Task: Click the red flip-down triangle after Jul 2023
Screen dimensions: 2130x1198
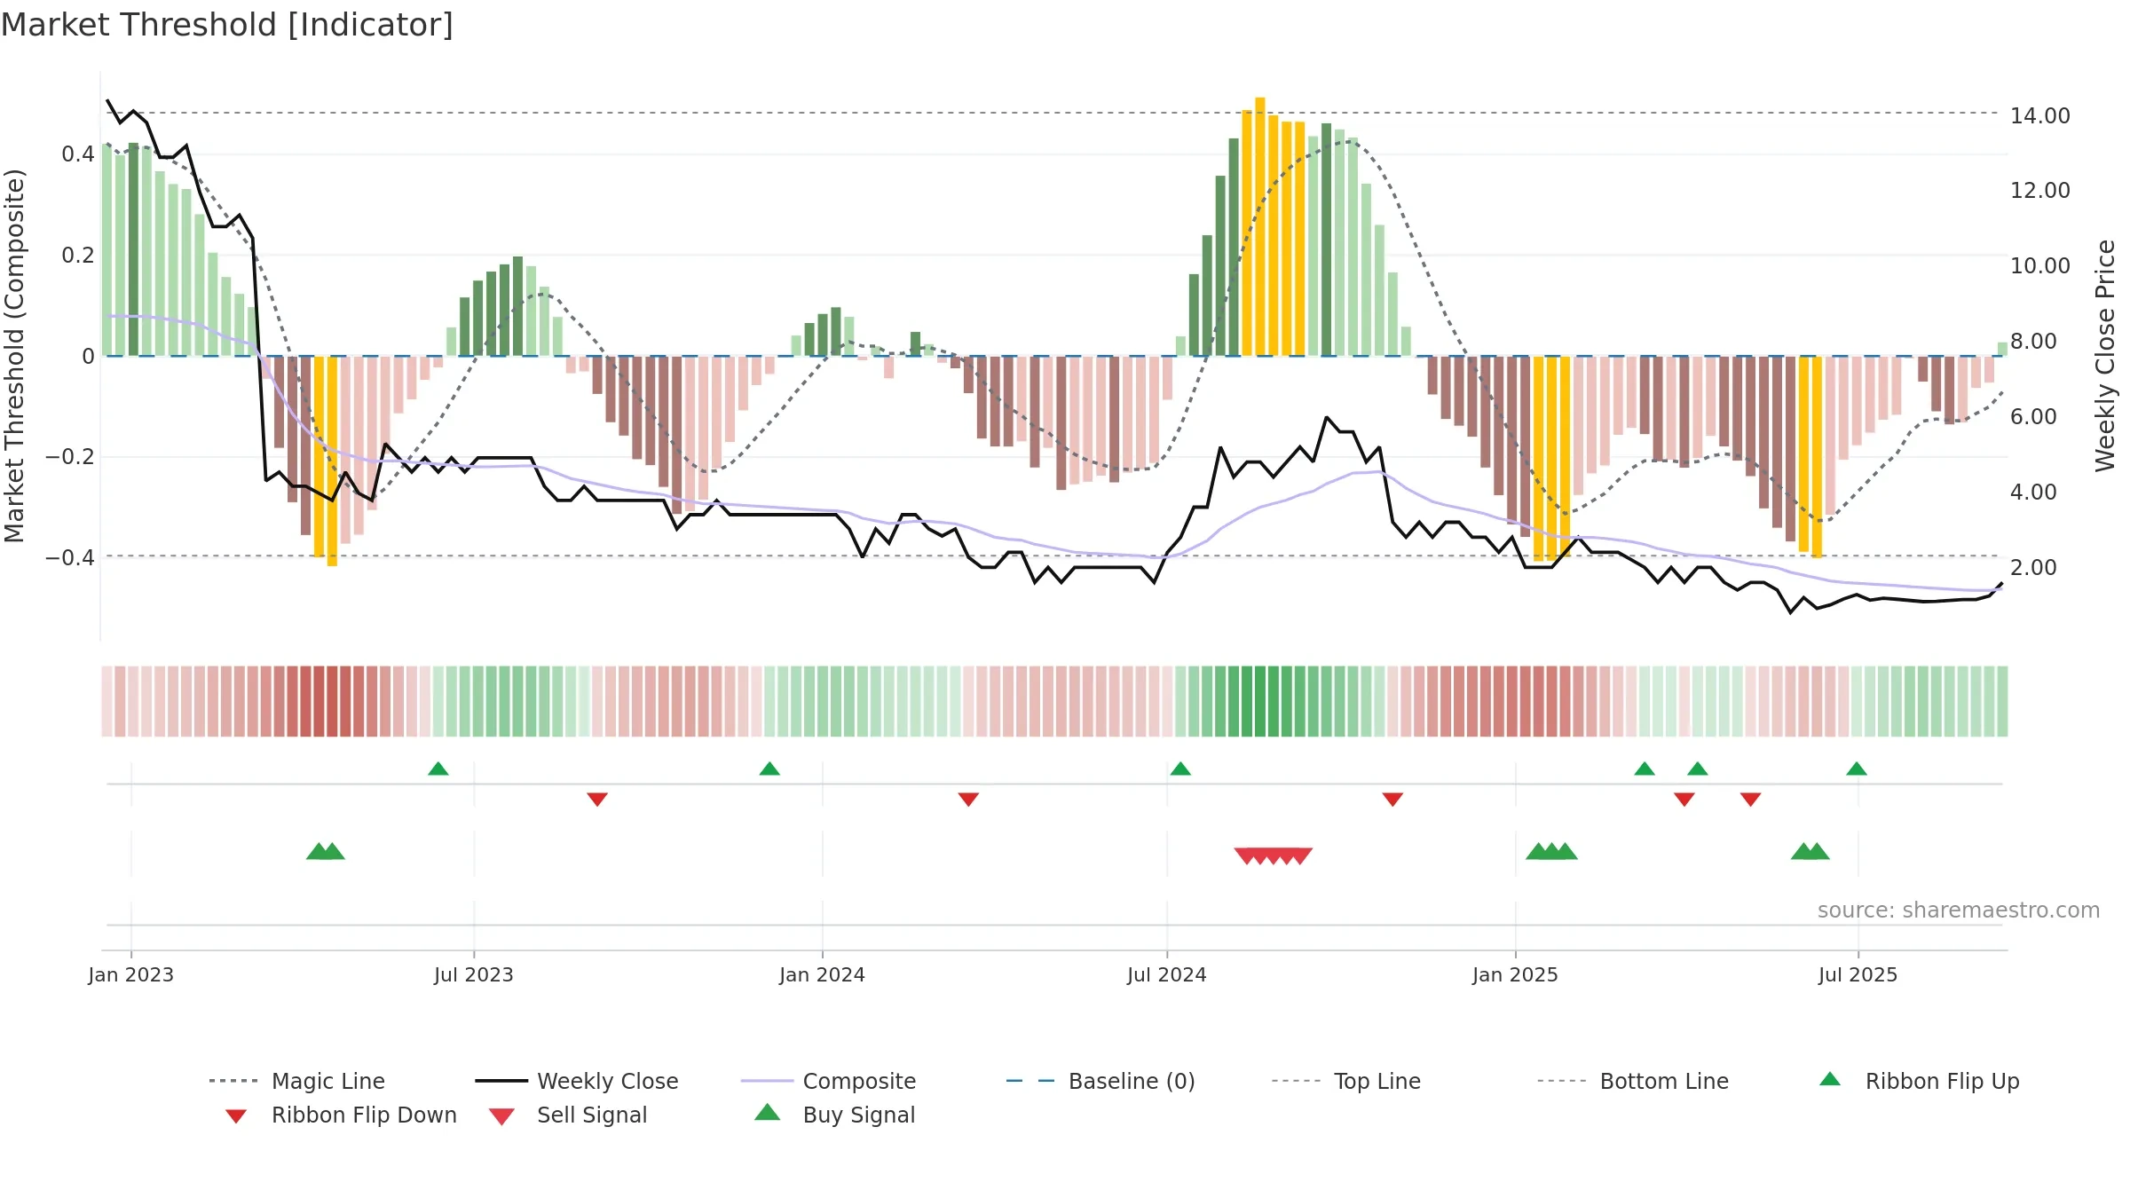Action: pyautogui.click(x=597, y=800)
